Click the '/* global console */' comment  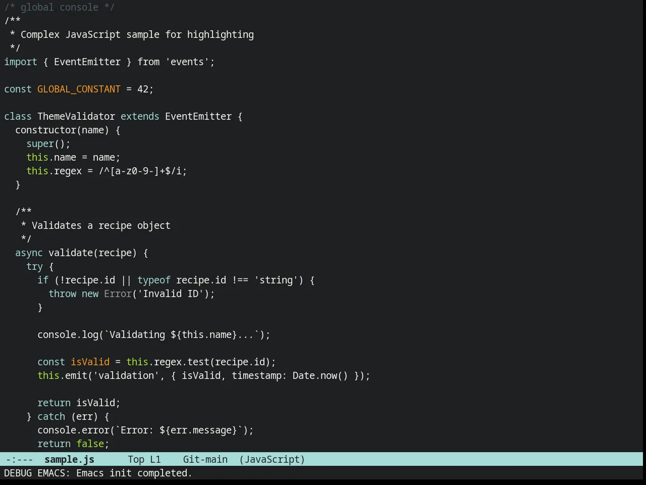pos(60,7)
